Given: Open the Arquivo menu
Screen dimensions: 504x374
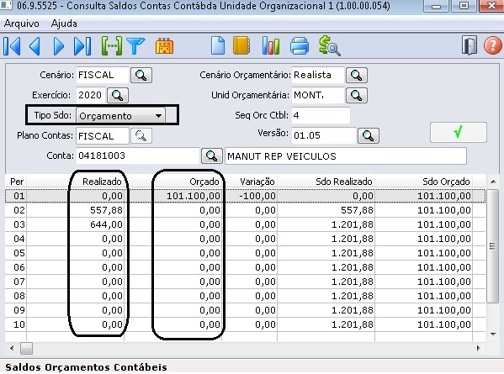Looking at the screenshot, I should (22, 24).
